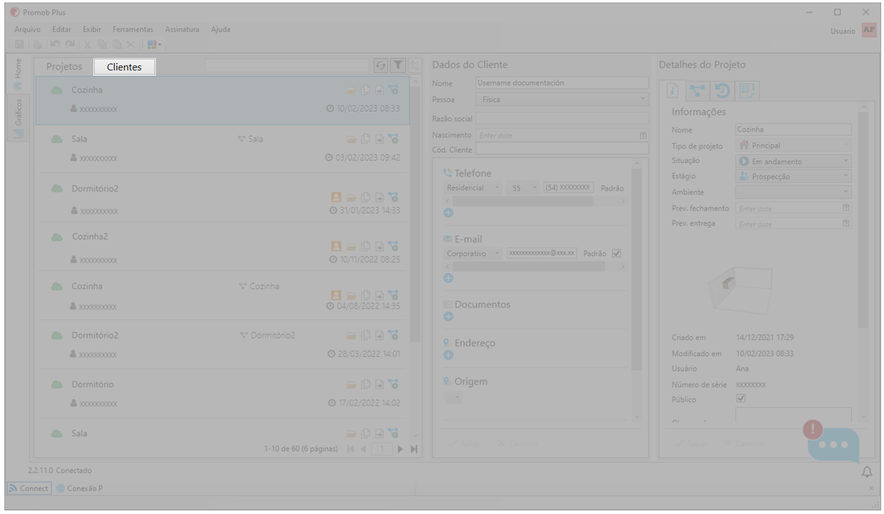This screenshot has height=514, width=884.
Task: Open the Pessoa Física dropdown
Action: tap(562, 99)
